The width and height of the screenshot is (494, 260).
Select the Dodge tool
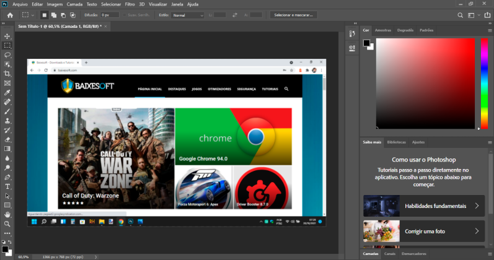7,168
